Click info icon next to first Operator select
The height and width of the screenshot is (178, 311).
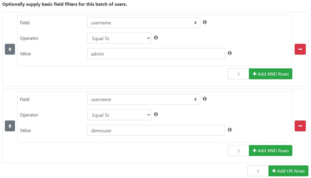click(x=156, y=37)
